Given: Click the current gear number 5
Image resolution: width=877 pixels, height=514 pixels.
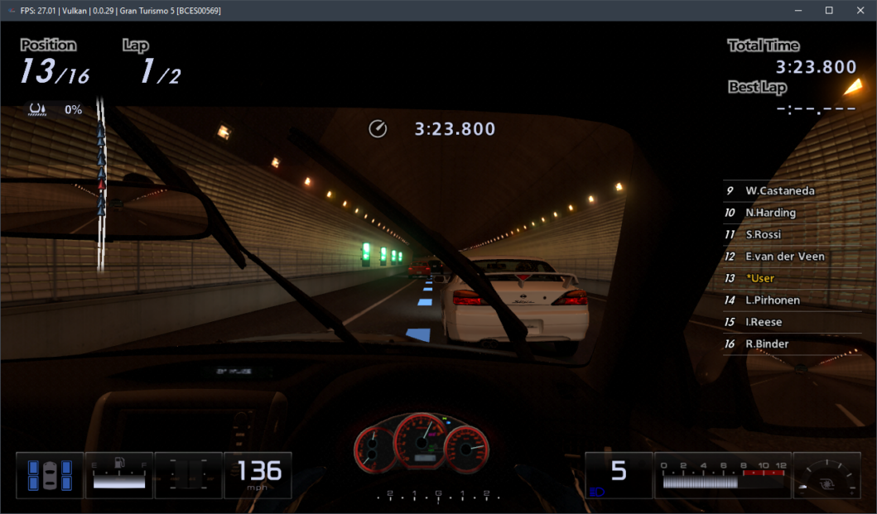Looking at the screenshot, I should [618, 471].
